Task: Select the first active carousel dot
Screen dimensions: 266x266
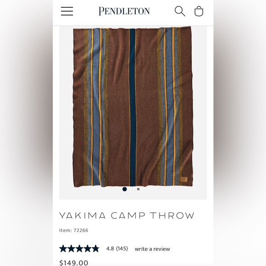Action: [x=125, y=189]
